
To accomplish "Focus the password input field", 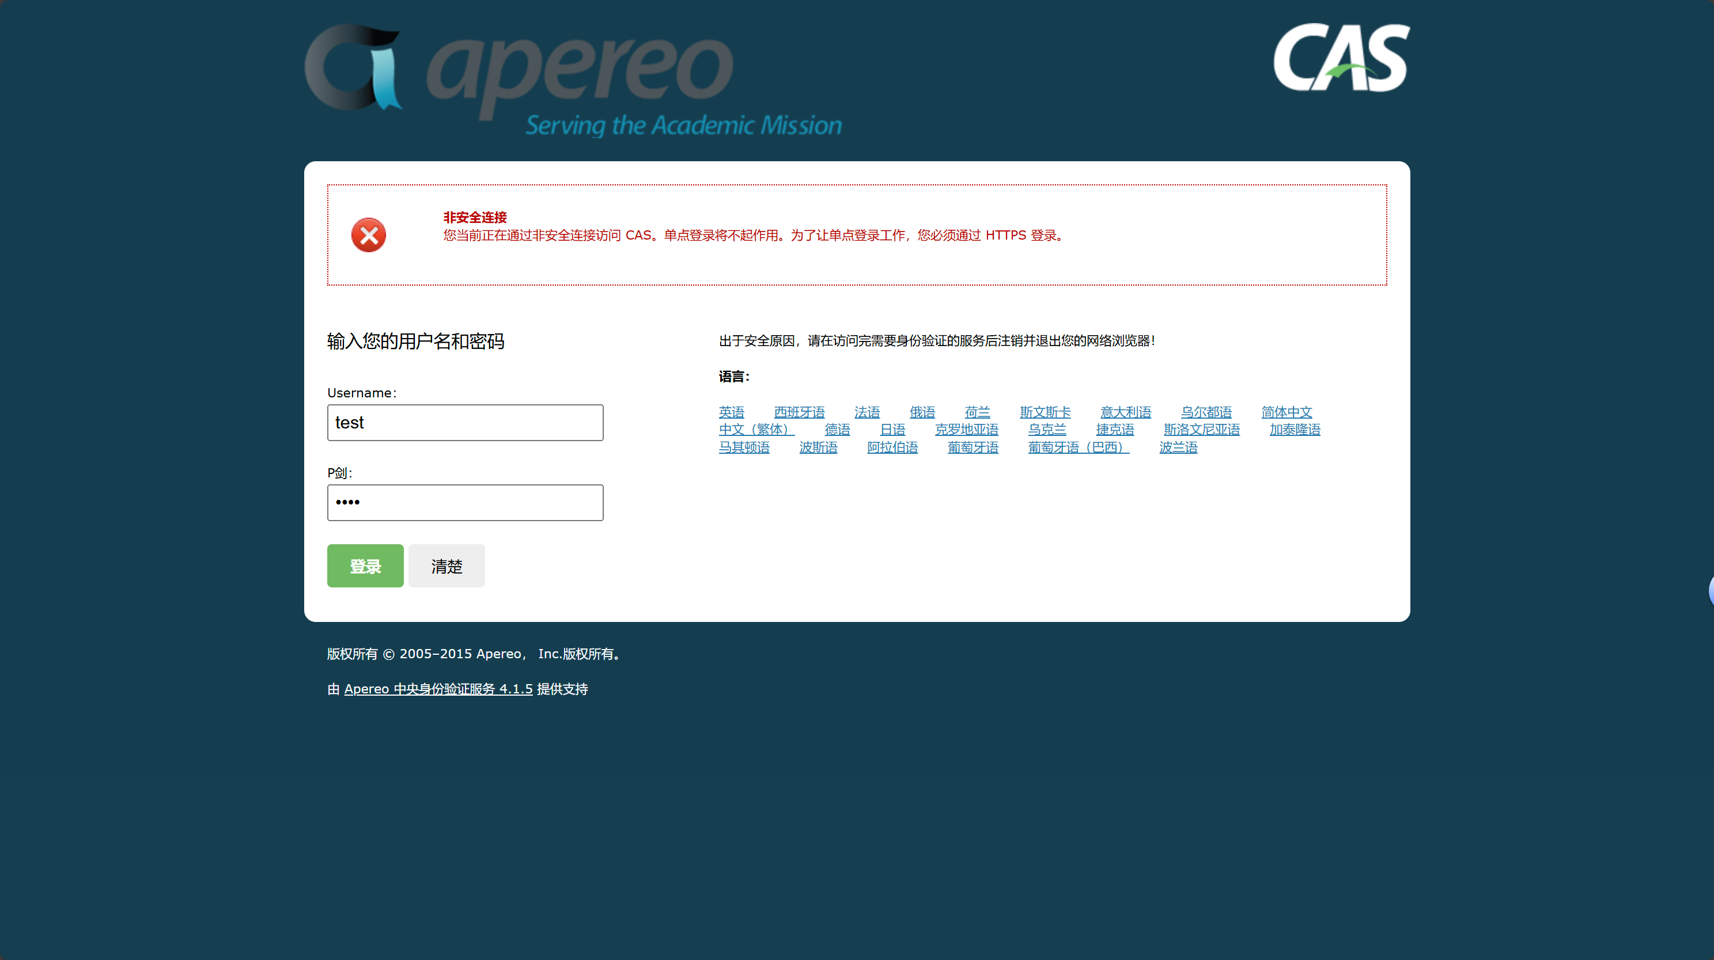I will [x=464, y=502].
